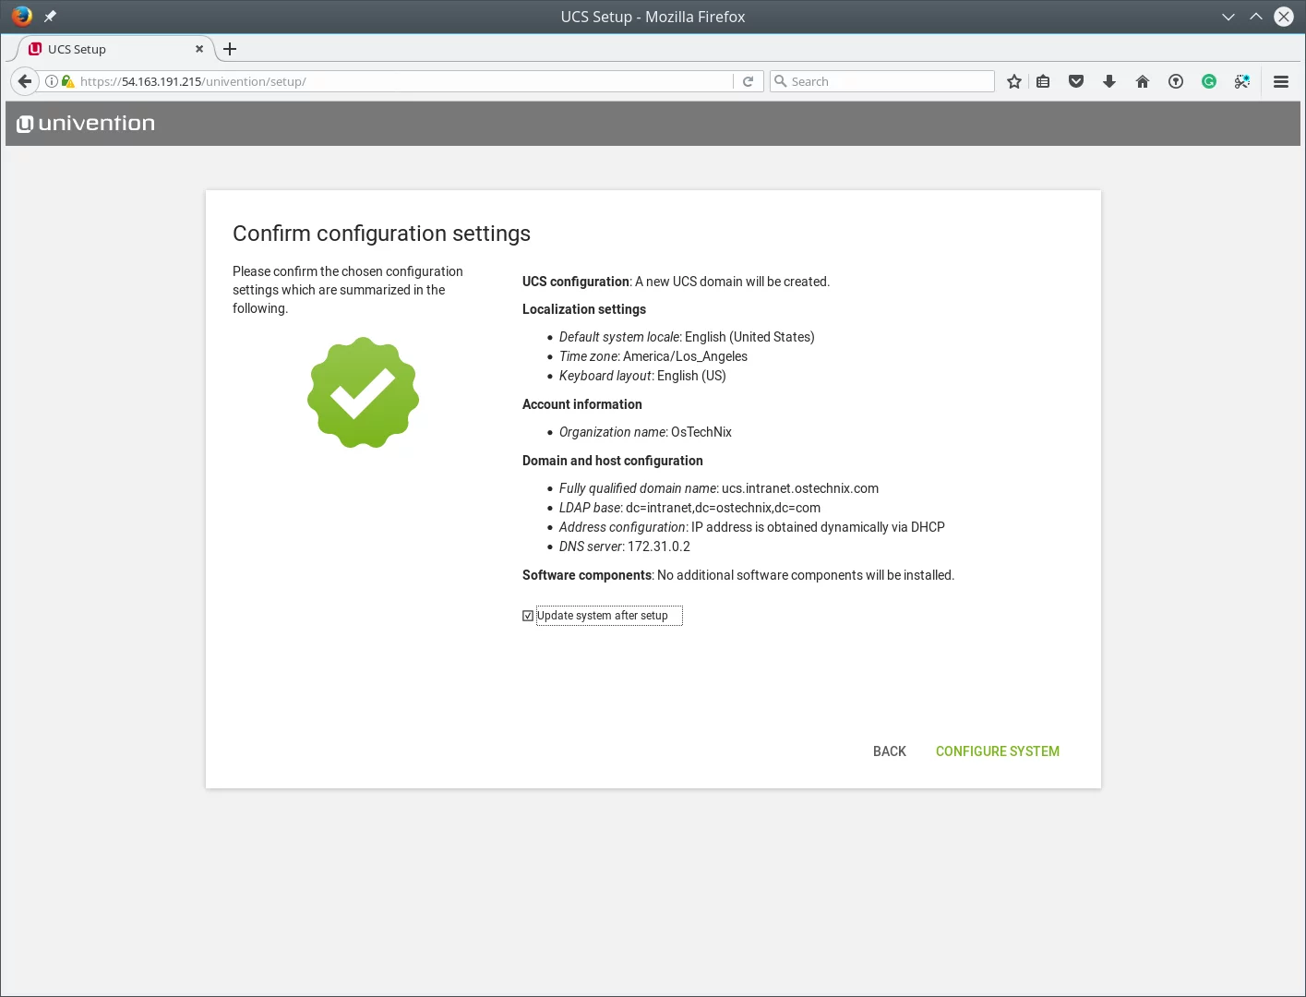Bookmark this page with the star icon
This screenshot has width=1306, height=997.
pos(1014,81)
